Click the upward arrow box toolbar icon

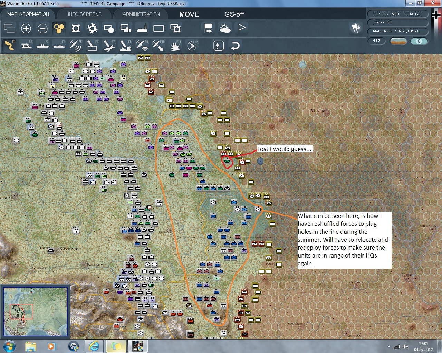pos(219,46)
